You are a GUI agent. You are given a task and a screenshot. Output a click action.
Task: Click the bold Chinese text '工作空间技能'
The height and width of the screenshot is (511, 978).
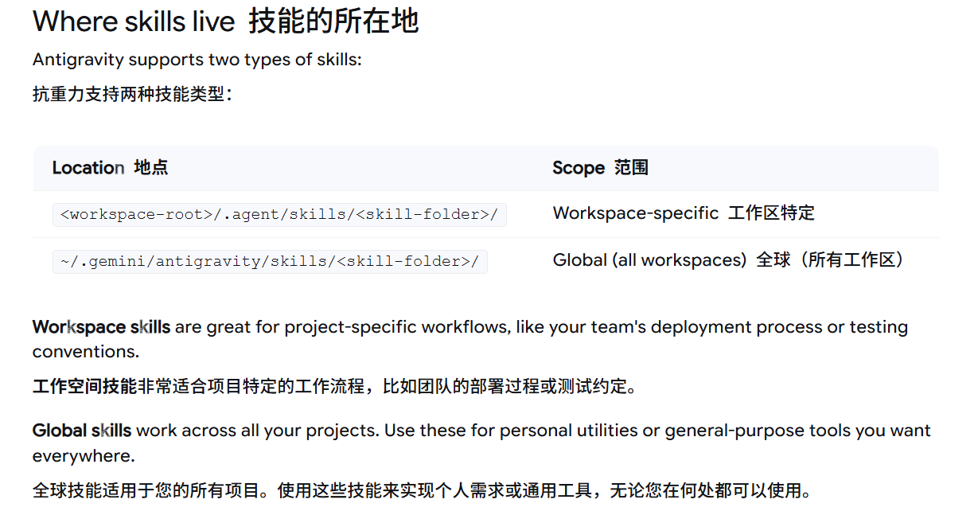tap(85, 388)
